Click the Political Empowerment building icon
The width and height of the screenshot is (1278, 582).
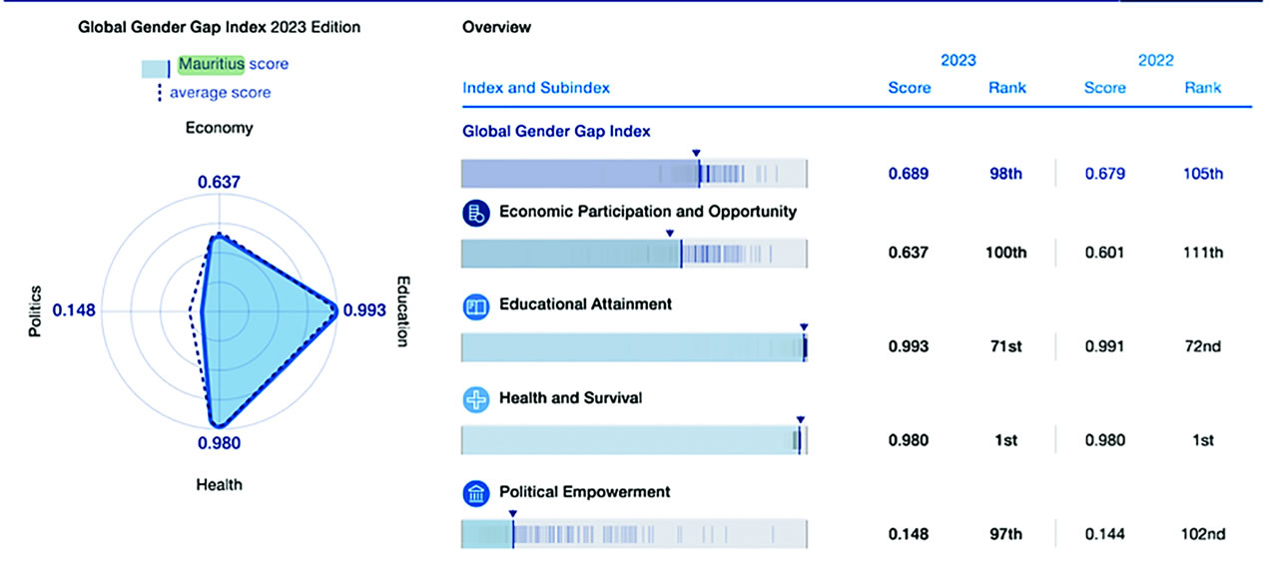coord(475,493)
